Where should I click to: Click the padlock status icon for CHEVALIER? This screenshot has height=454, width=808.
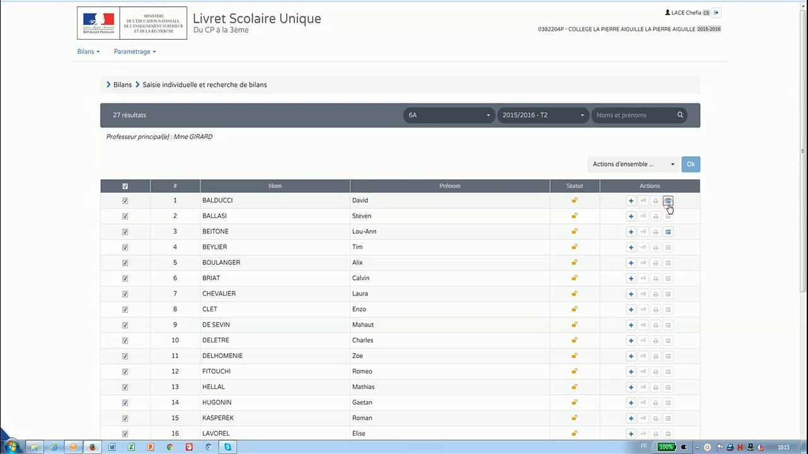tap(574, 294)
